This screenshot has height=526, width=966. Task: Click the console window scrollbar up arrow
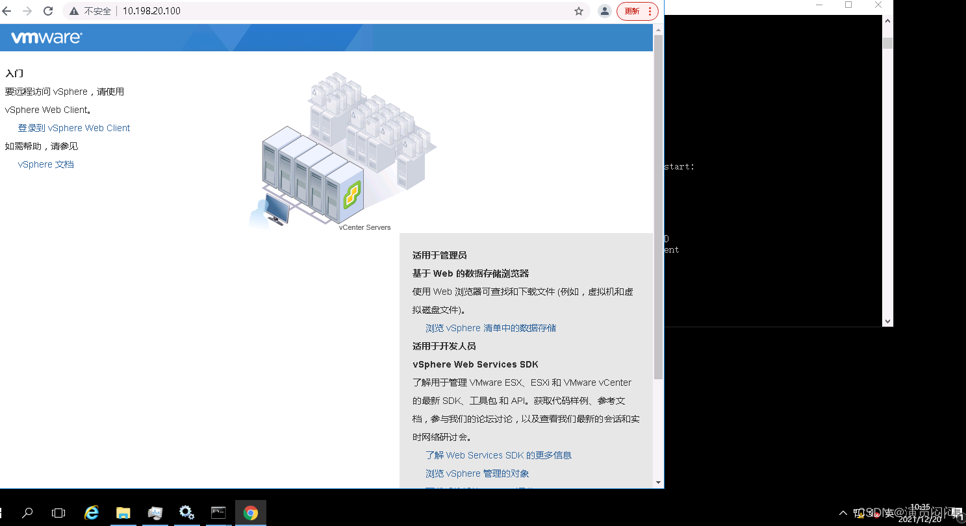point(887,21)
